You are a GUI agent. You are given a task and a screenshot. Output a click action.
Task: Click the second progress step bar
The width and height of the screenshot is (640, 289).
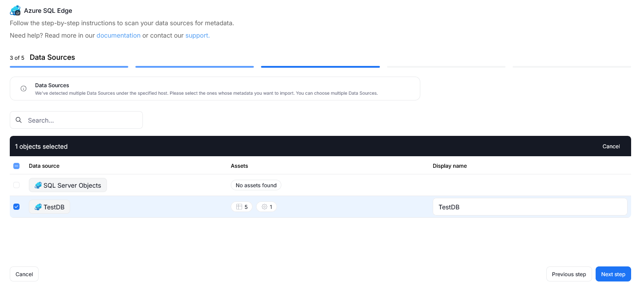(194, 67)
